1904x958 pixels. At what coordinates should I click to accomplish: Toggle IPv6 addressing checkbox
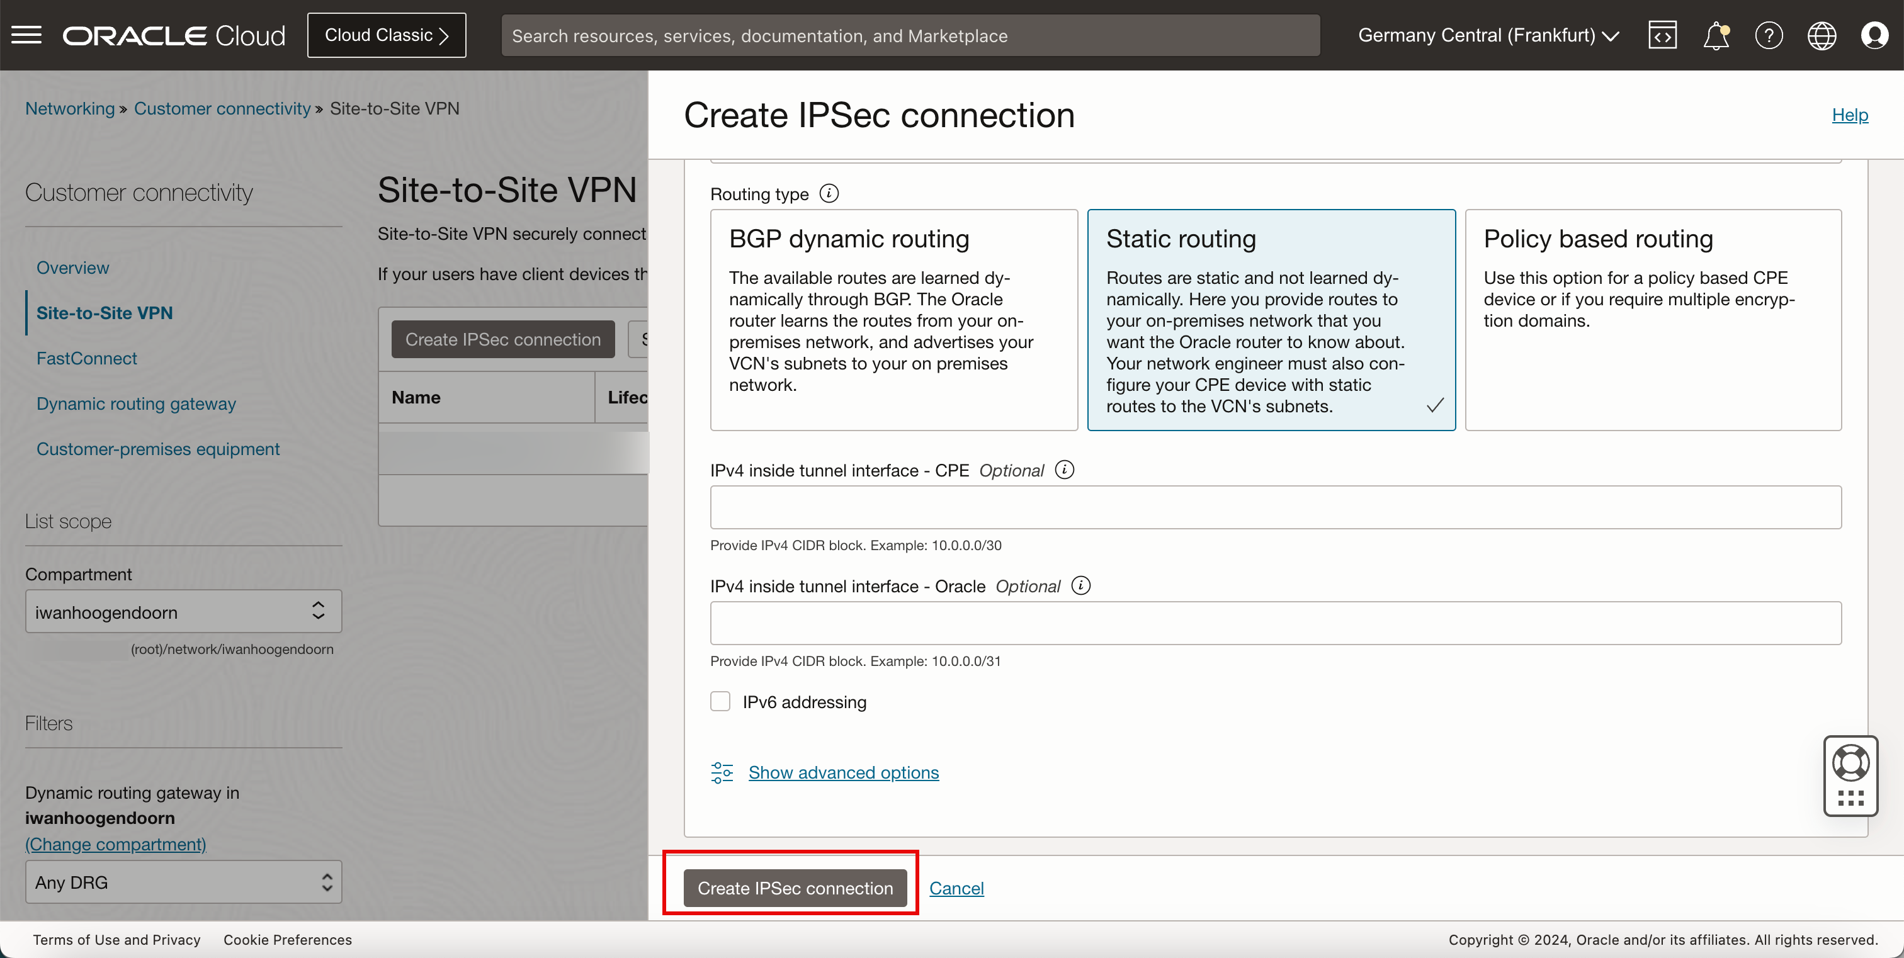[x=722, y=701]
